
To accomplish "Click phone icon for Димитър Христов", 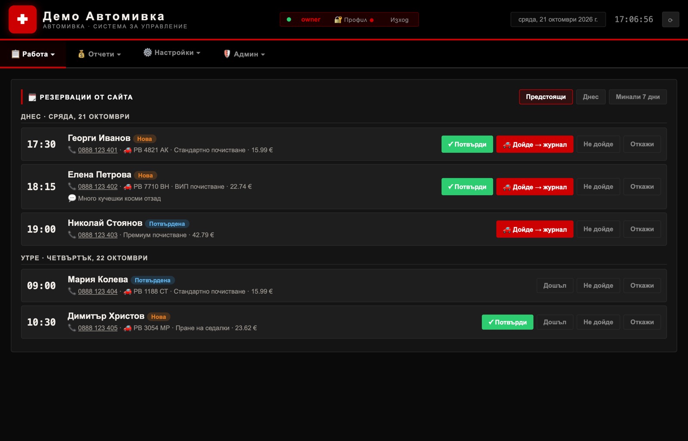I will coord(72,328).
